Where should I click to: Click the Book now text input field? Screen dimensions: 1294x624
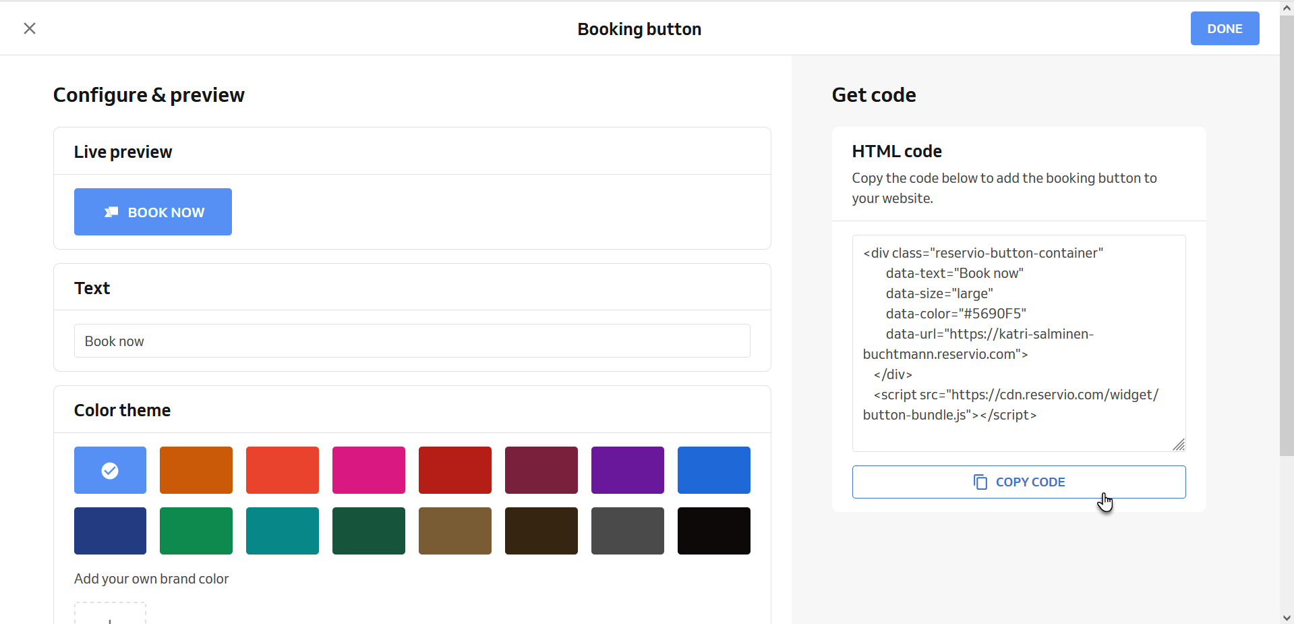(x=412, y=341)
